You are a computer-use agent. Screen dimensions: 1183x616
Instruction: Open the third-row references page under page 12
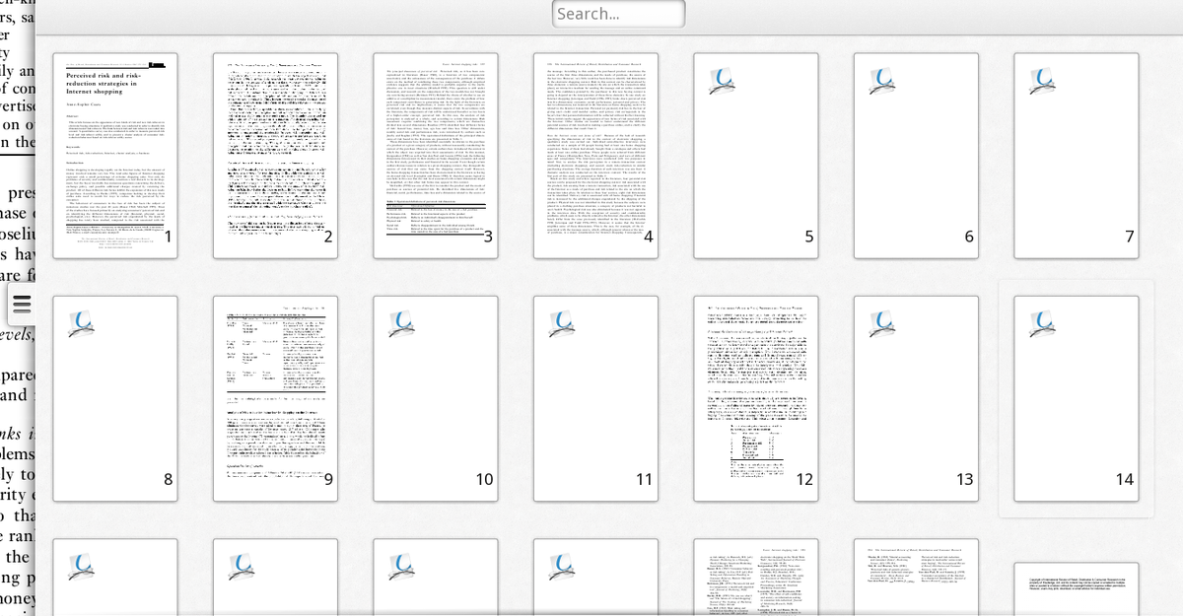756,580
